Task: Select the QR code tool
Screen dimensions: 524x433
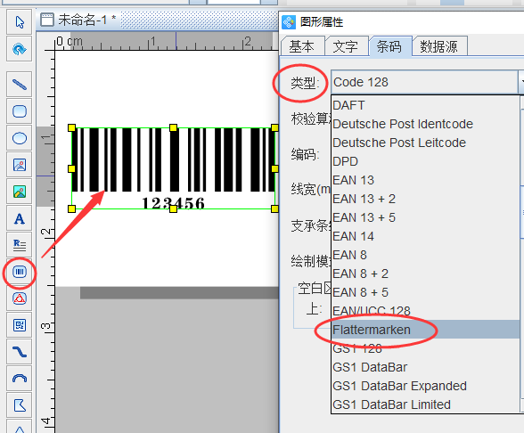Action: pyautogui.click(x=20, y=325)
